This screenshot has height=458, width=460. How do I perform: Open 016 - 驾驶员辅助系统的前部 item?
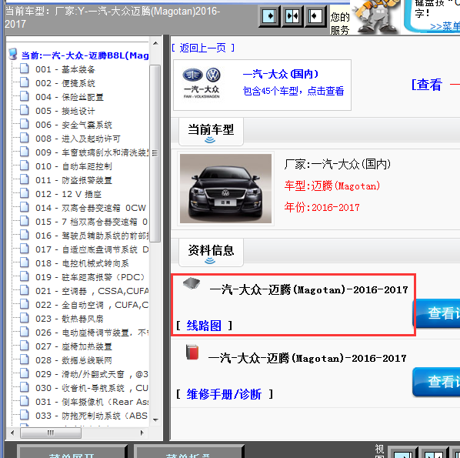click(x=92, y=236)
